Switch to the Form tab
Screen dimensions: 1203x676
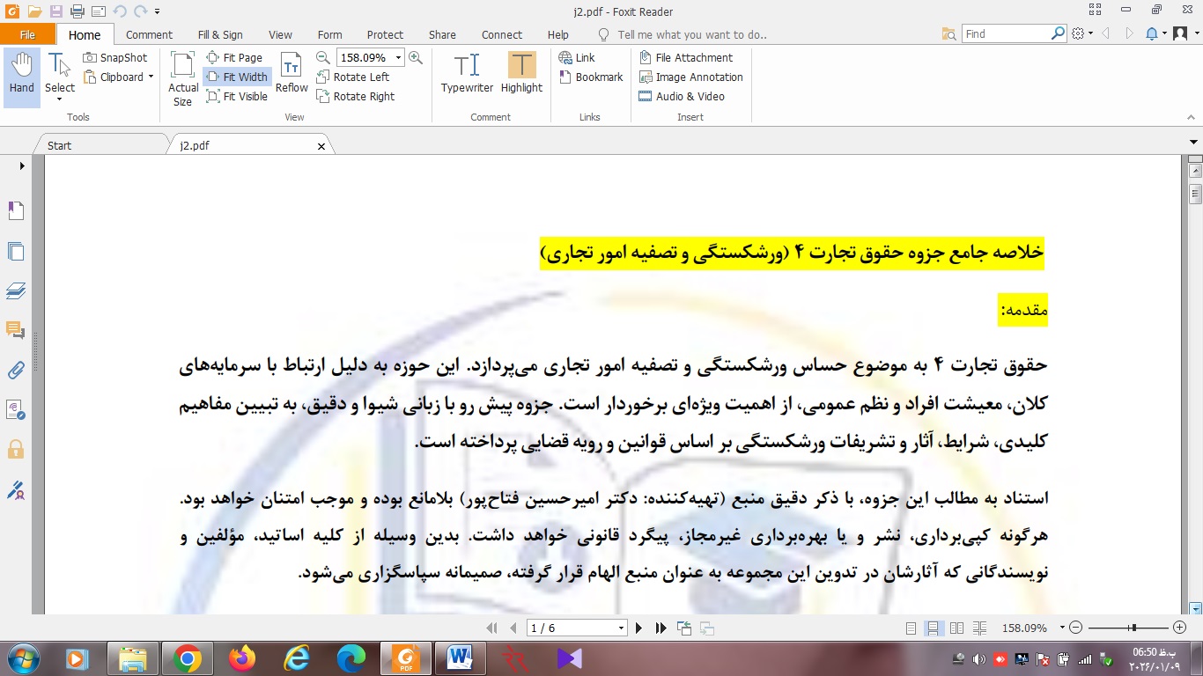(x=329, y=34)
